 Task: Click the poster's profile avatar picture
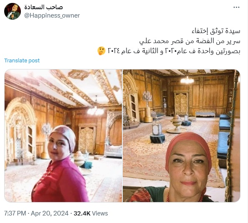click(13, 11)
